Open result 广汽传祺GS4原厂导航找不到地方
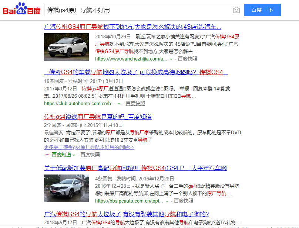Viewport: 299px width, 228px height. pyautogui.click(x=132, y=27)
